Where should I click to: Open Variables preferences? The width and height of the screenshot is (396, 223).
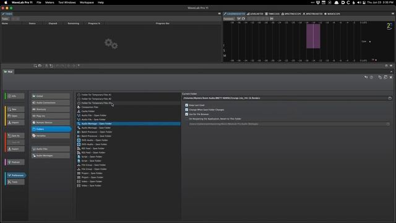[51, 136]
